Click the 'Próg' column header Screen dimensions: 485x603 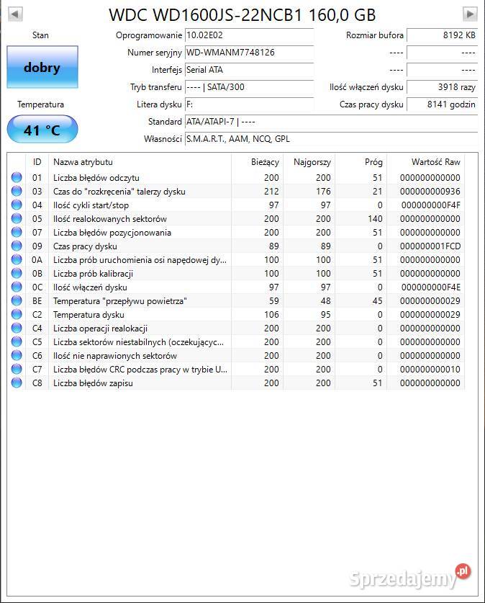pyautogui.click(x=361, y=162)
